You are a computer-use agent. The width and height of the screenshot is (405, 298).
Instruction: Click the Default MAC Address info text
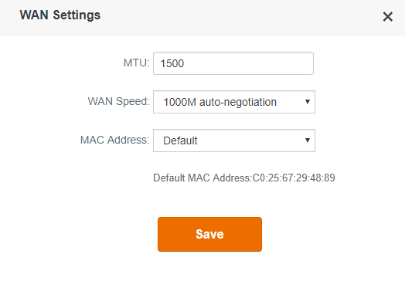[244, 178]
